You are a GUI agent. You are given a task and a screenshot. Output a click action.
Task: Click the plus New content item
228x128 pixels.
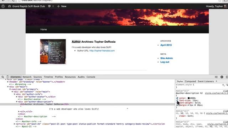[62, 6]
